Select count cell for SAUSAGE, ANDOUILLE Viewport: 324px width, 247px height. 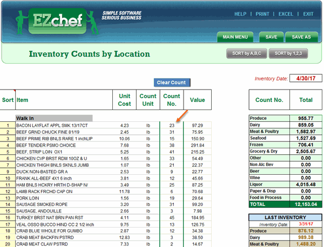coord(172,211)
